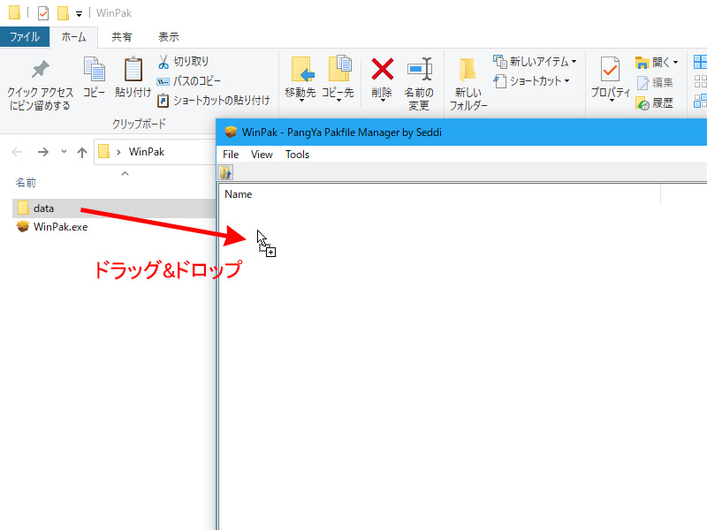This screenshot has height=530, width=707.
Task: Open the File menu in WinPak
Action: pyautogui.click(x=231, y=155)
